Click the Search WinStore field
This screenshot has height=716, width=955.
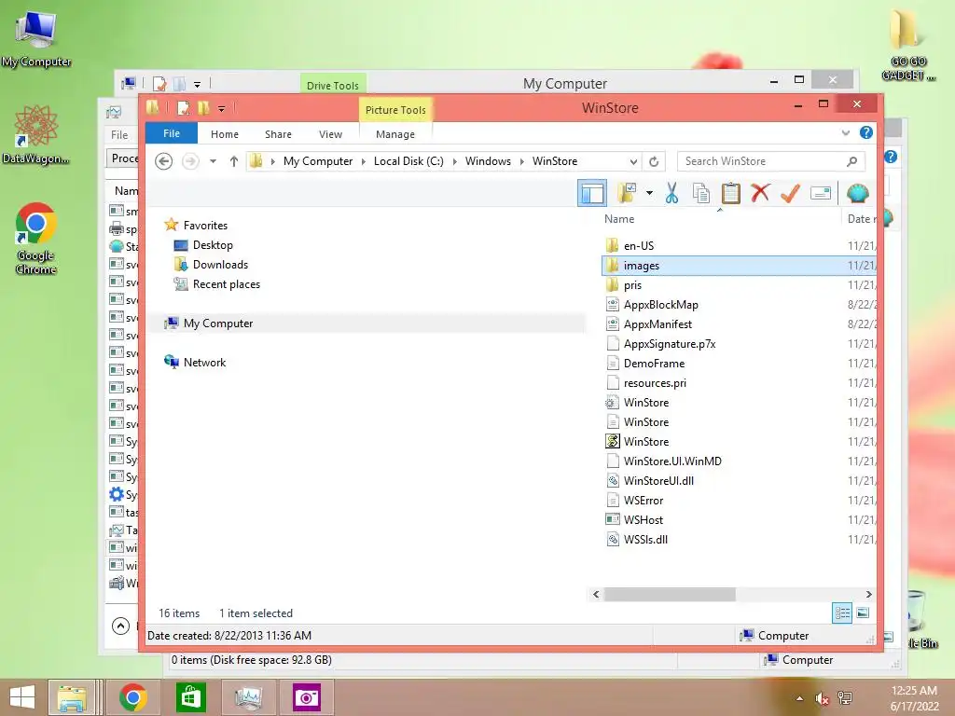(770, 161)
